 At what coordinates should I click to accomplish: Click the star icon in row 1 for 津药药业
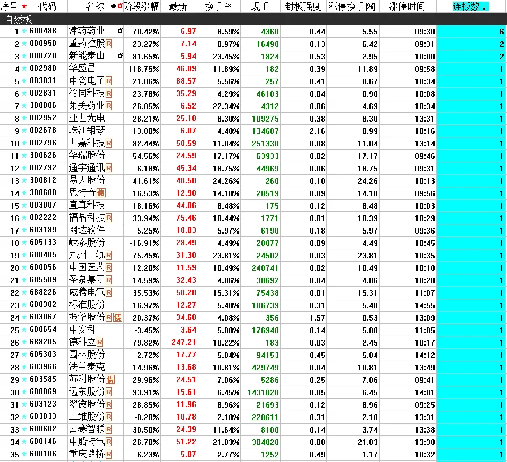tap(24, 31)
